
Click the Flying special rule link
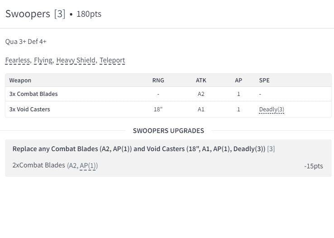(43, 60)
